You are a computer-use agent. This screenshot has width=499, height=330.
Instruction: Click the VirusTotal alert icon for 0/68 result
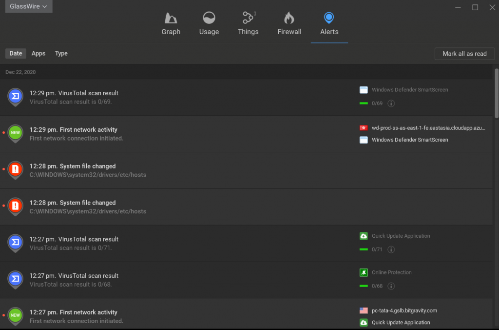coord(15,280)
